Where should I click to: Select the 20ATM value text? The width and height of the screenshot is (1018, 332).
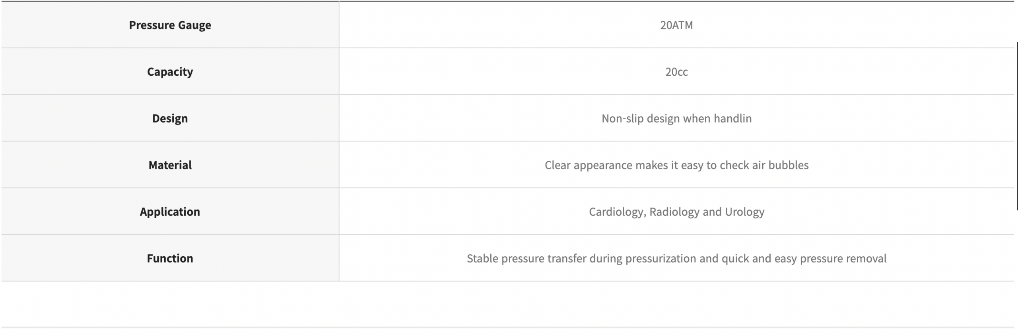point(676,25)
